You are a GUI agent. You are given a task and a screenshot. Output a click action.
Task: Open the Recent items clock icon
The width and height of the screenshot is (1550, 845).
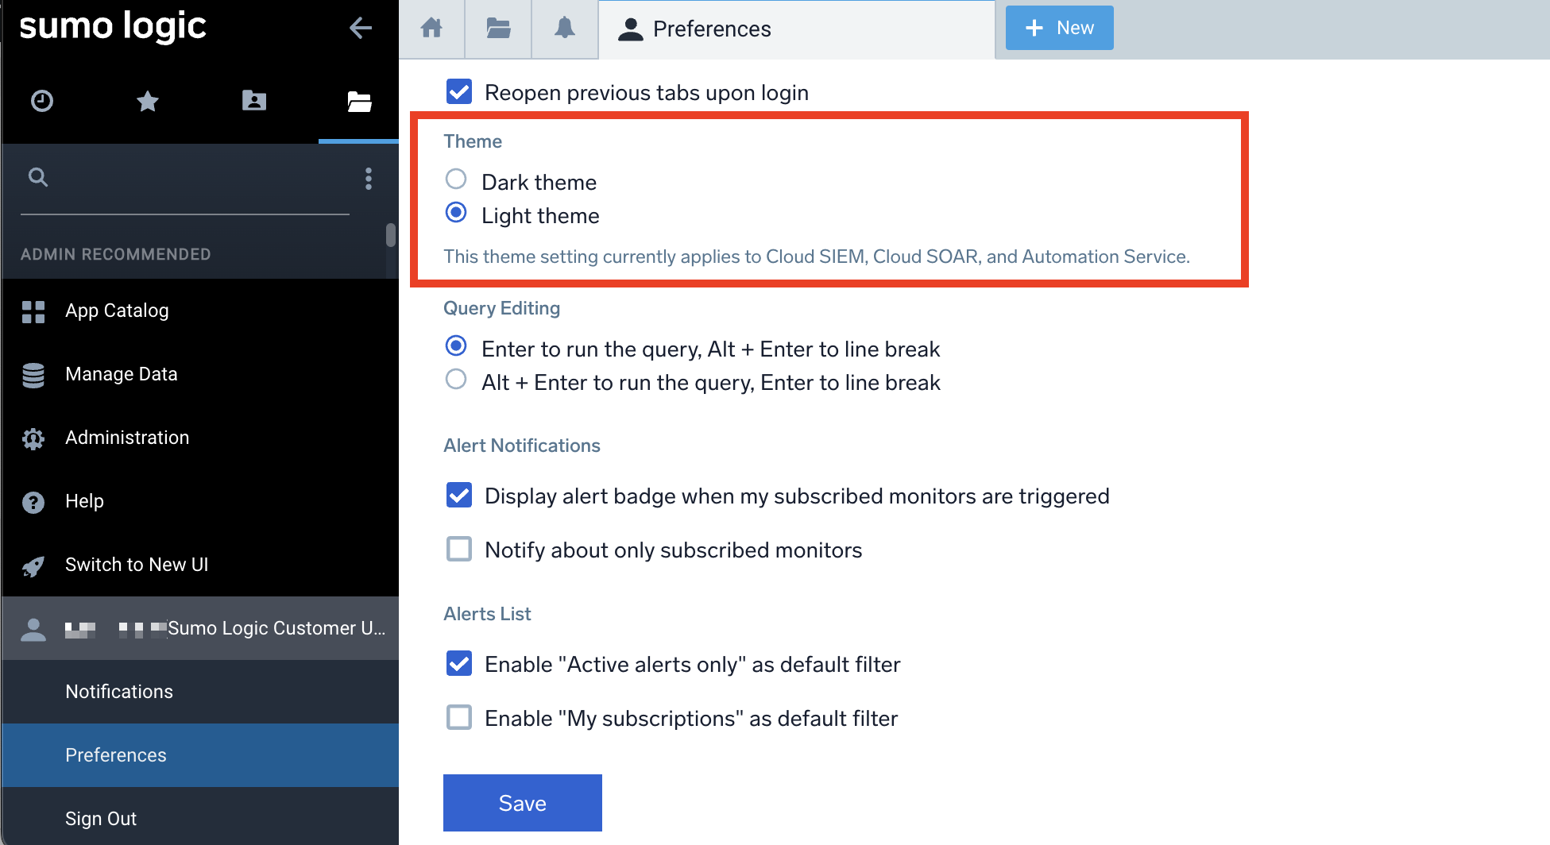(x=41, y=101)
